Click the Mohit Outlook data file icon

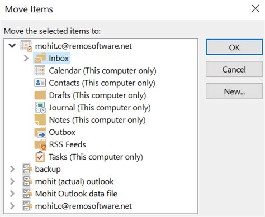click(27, 194)
